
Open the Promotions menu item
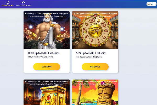[8, 4]
